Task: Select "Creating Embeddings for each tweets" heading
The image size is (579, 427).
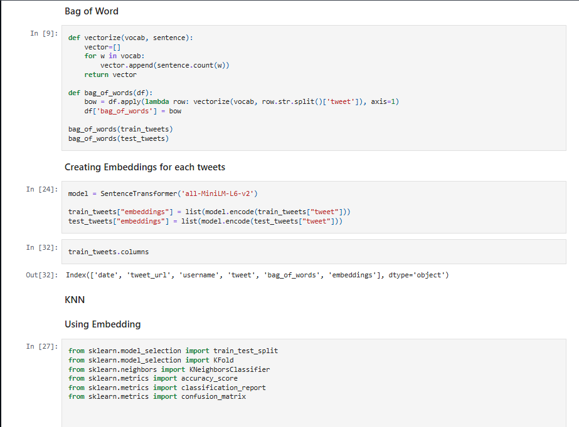Action: tap(145, 167)
